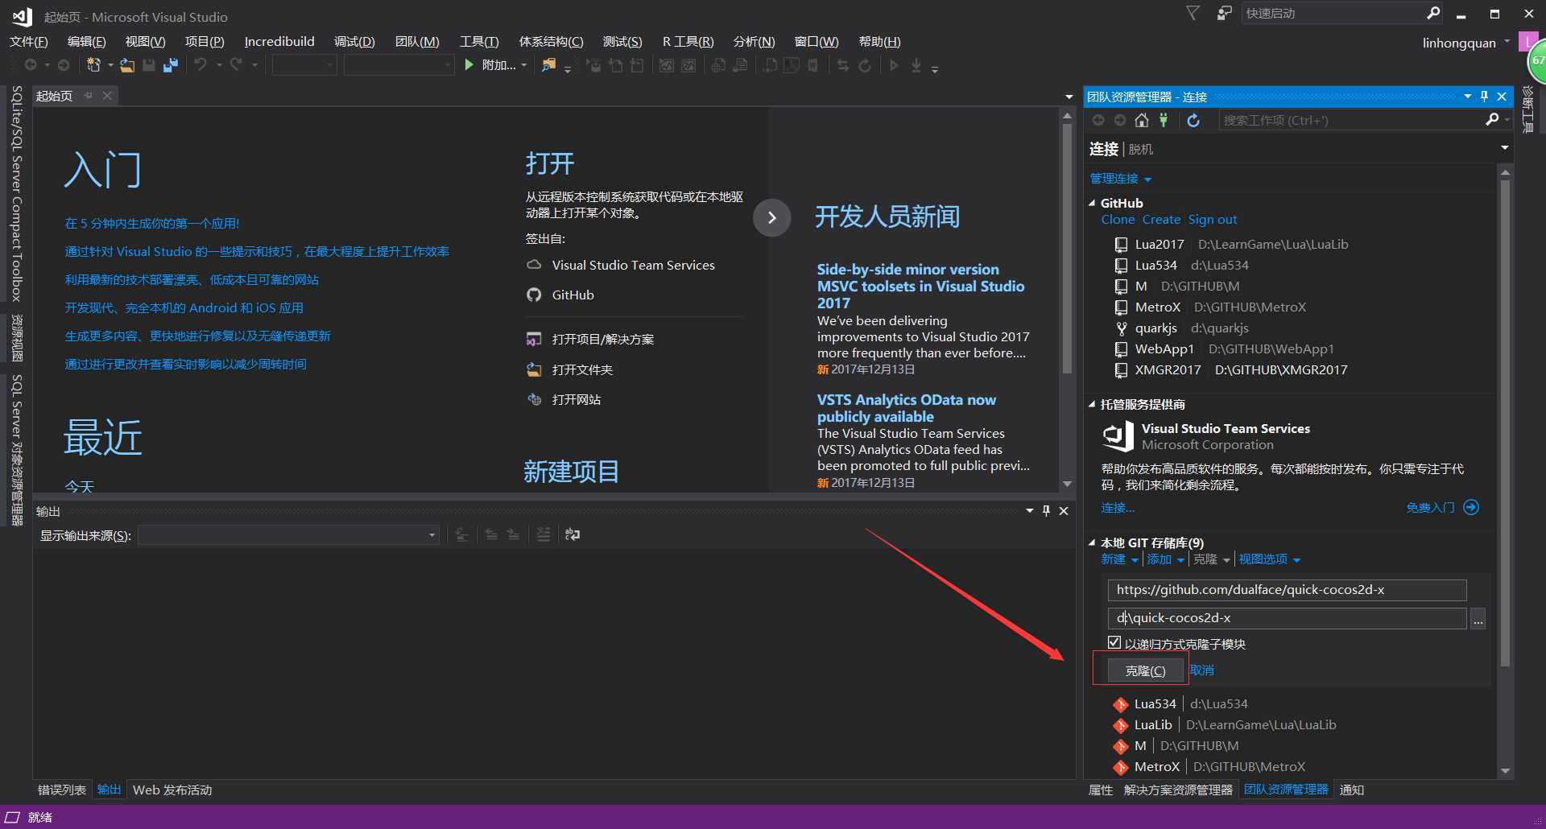The width and height of the screenshot is (1546, 829).
Task: Open the 视图选项 dropdown
Action: click(x=1270, y=559)
